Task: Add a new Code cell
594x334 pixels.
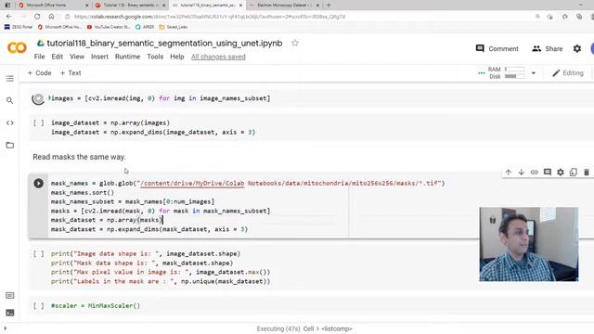Action: (x=39, y=73)
